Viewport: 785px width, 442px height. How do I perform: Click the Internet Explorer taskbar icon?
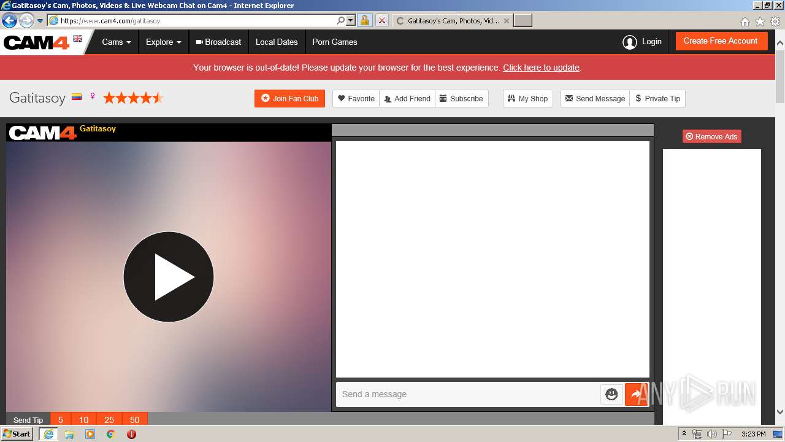point(48,434)
